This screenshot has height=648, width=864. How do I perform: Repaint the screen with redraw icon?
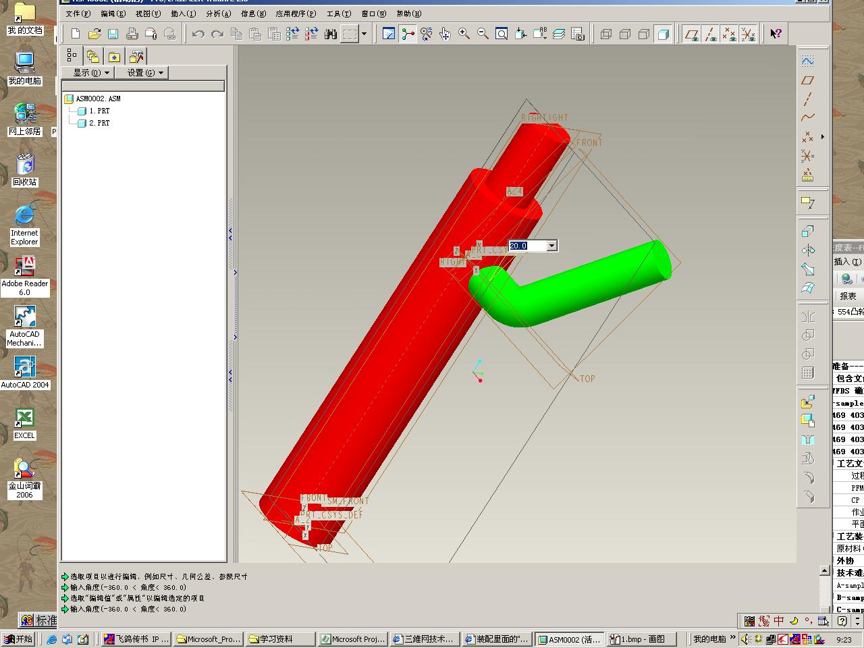[389, 34]
